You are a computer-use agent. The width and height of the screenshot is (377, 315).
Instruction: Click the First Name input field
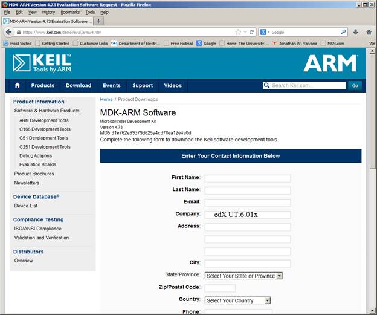click(248, 178)
